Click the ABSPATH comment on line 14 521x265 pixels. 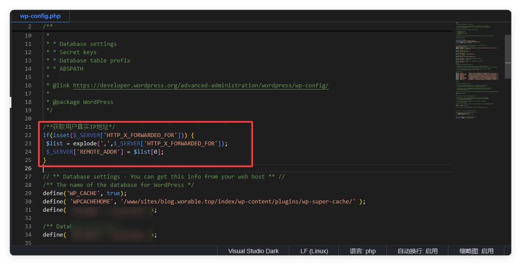click(71, 69)
